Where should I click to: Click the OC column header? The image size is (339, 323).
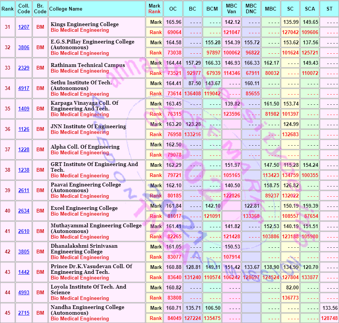point(173,9)
